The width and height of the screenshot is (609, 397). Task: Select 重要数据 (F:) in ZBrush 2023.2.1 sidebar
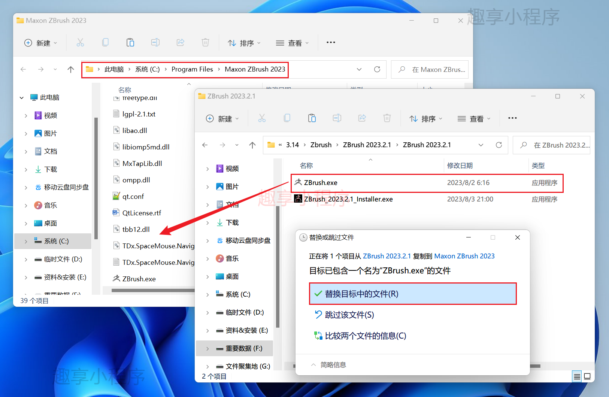point(234,348)
